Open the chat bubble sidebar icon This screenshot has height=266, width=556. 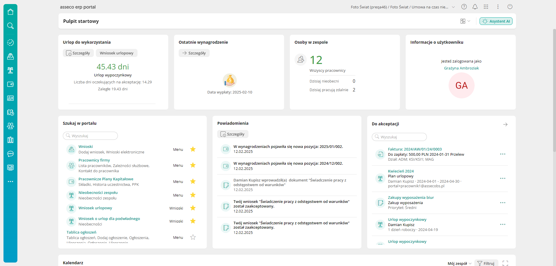pos(10,154)
